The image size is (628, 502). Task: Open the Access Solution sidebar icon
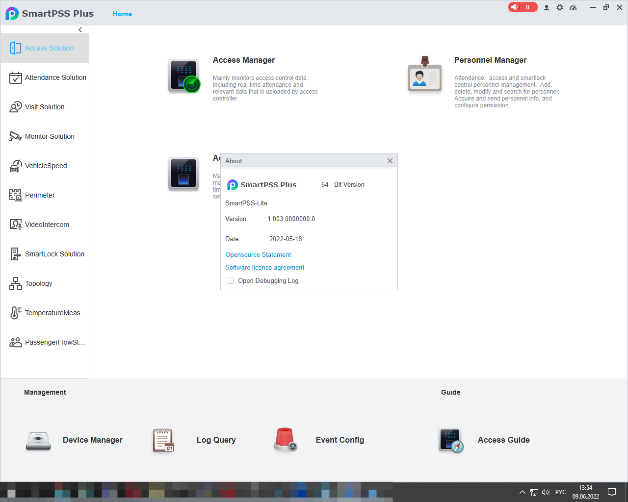[x=15, y=48]
